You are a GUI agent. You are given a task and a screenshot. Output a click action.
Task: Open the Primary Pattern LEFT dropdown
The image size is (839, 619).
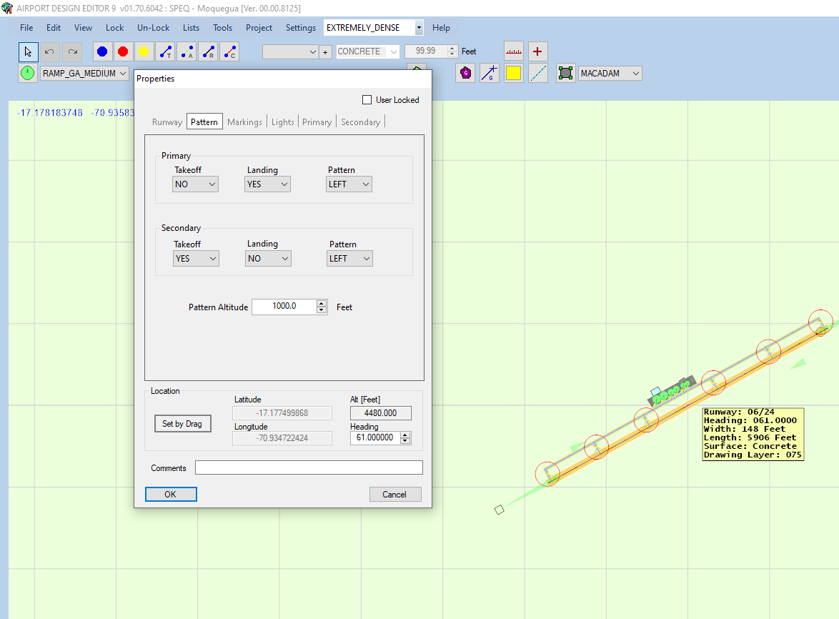coord(349,184)
